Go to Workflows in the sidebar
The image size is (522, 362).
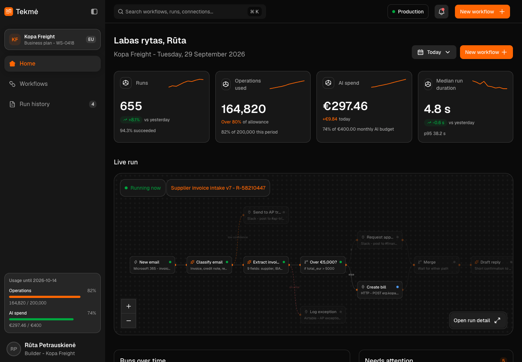click(x=53, y=84)
